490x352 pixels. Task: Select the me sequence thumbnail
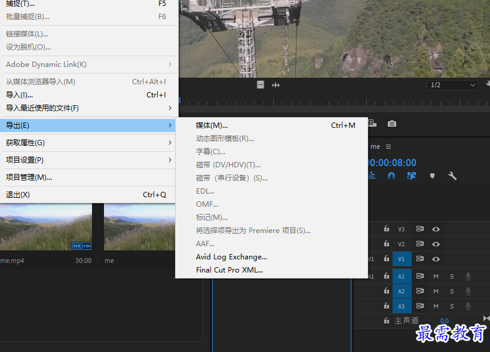(139, 227)
